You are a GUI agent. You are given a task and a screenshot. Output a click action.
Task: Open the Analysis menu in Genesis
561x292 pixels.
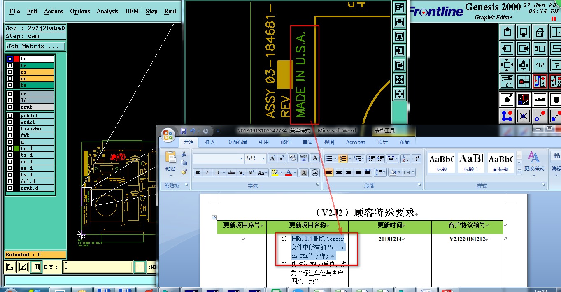click(x=107, y=12)
